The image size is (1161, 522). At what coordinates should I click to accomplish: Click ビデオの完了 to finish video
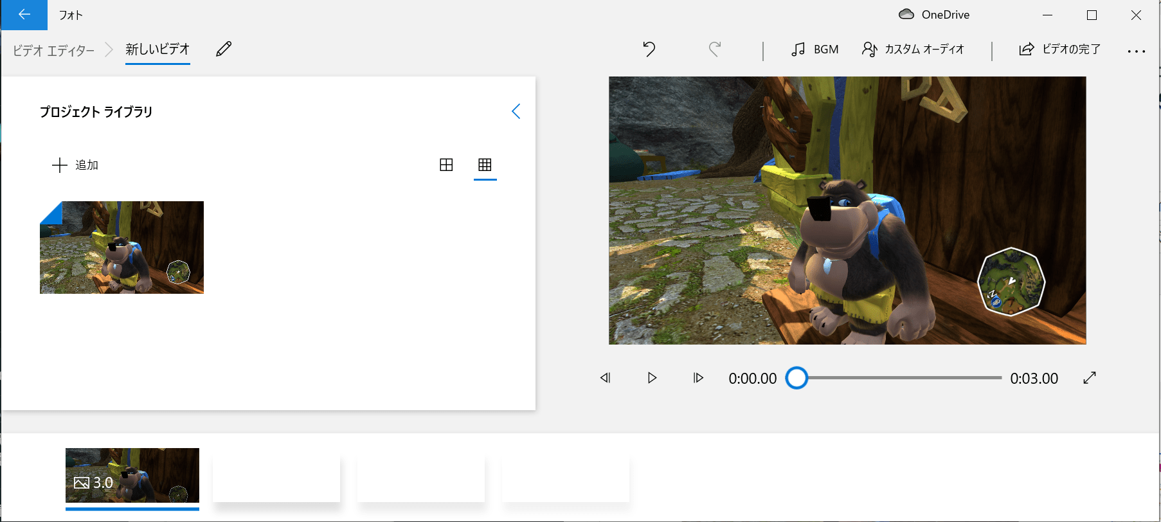[x=1059, y=49]
